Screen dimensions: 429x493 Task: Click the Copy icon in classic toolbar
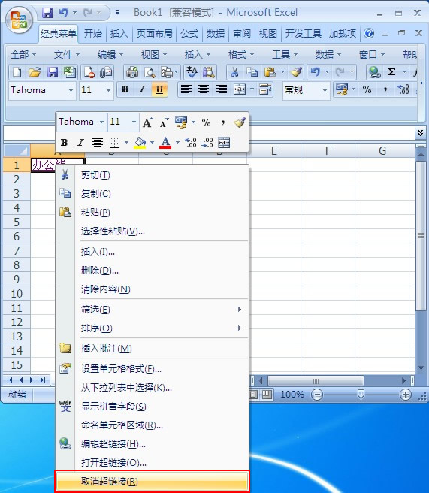252,72
